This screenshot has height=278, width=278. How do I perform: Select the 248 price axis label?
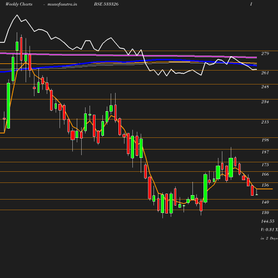pyautogui.click(x=265, y=87)
